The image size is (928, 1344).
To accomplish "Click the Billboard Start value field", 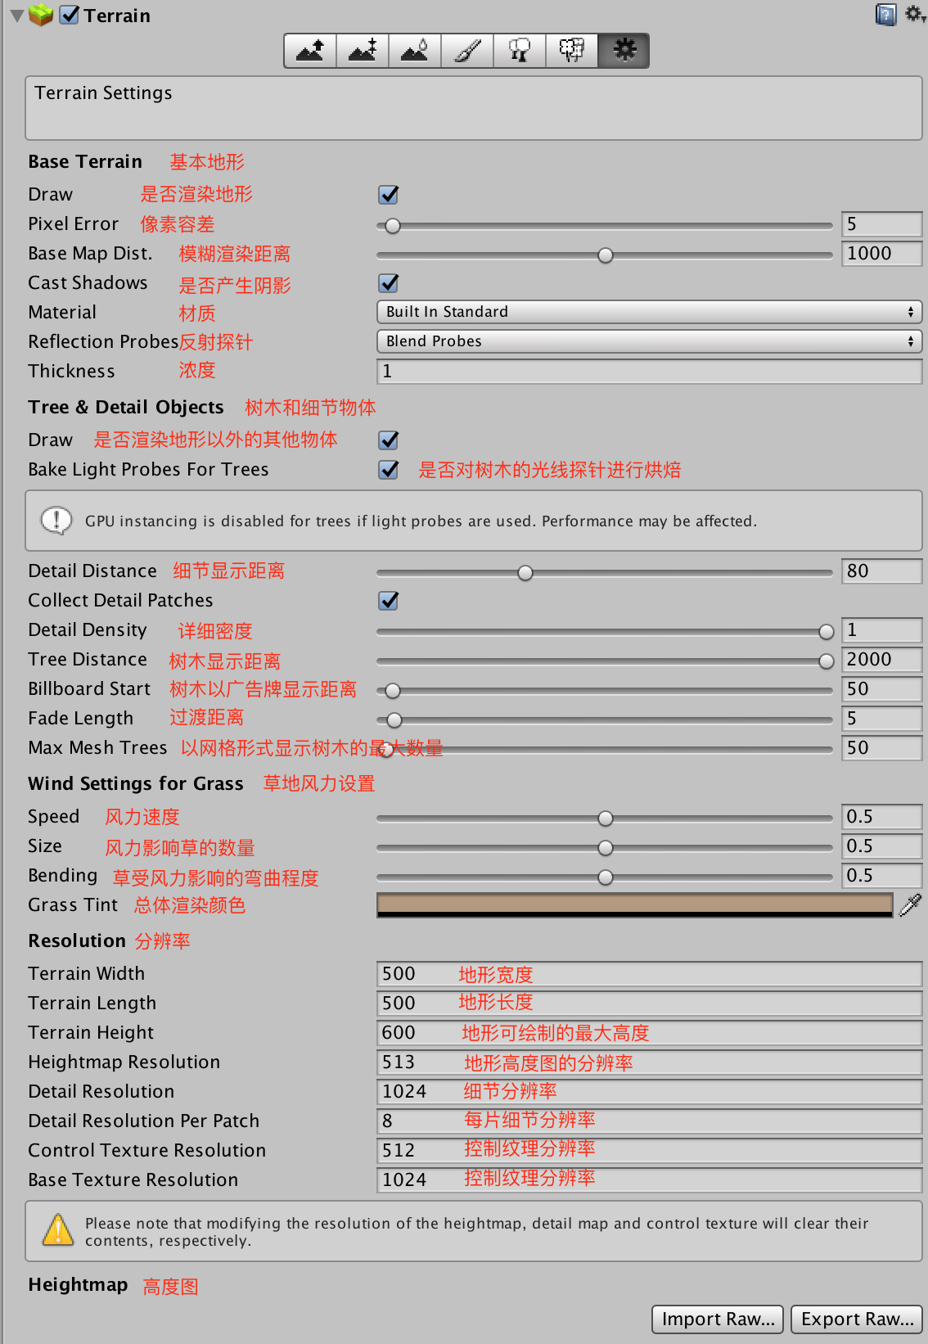I will pos(881,689).
